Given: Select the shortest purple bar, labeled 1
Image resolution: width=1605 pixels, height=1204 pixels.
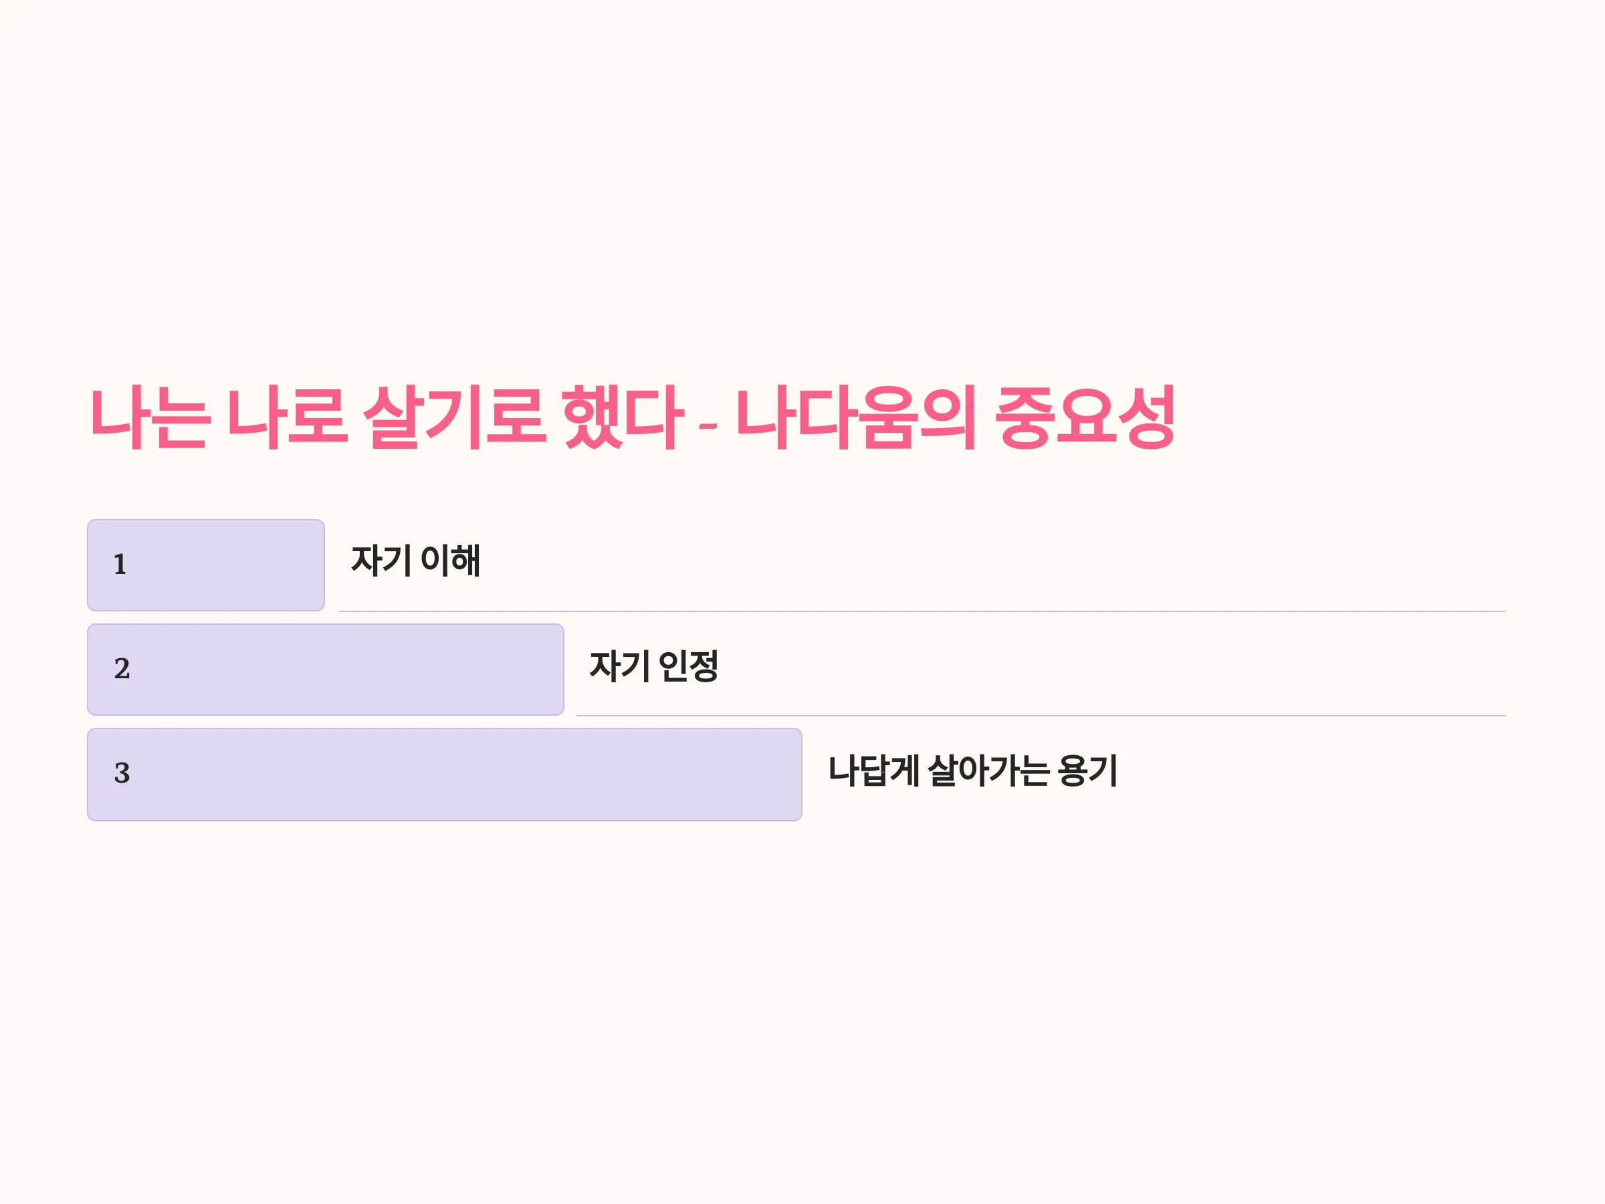Looking at the screenshot, I should (206, 565).
